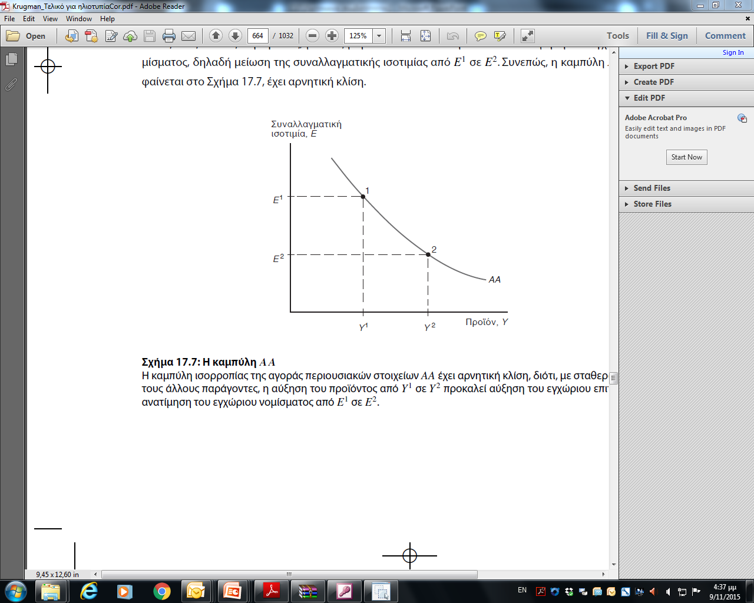This screenshot has width=754, height=603.
Task: Collapse the Edit PDF section
Action: pos(686,98)
